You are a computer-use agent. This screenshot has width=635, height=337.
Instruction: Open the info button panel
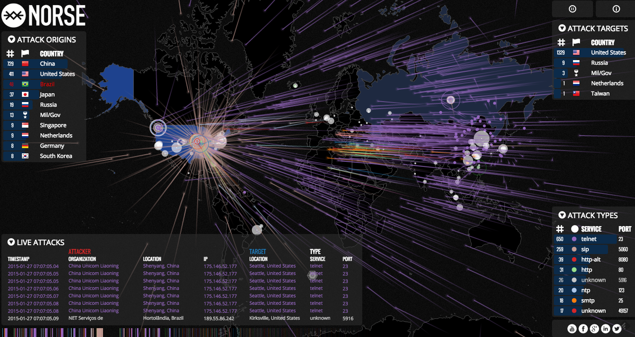615,9
